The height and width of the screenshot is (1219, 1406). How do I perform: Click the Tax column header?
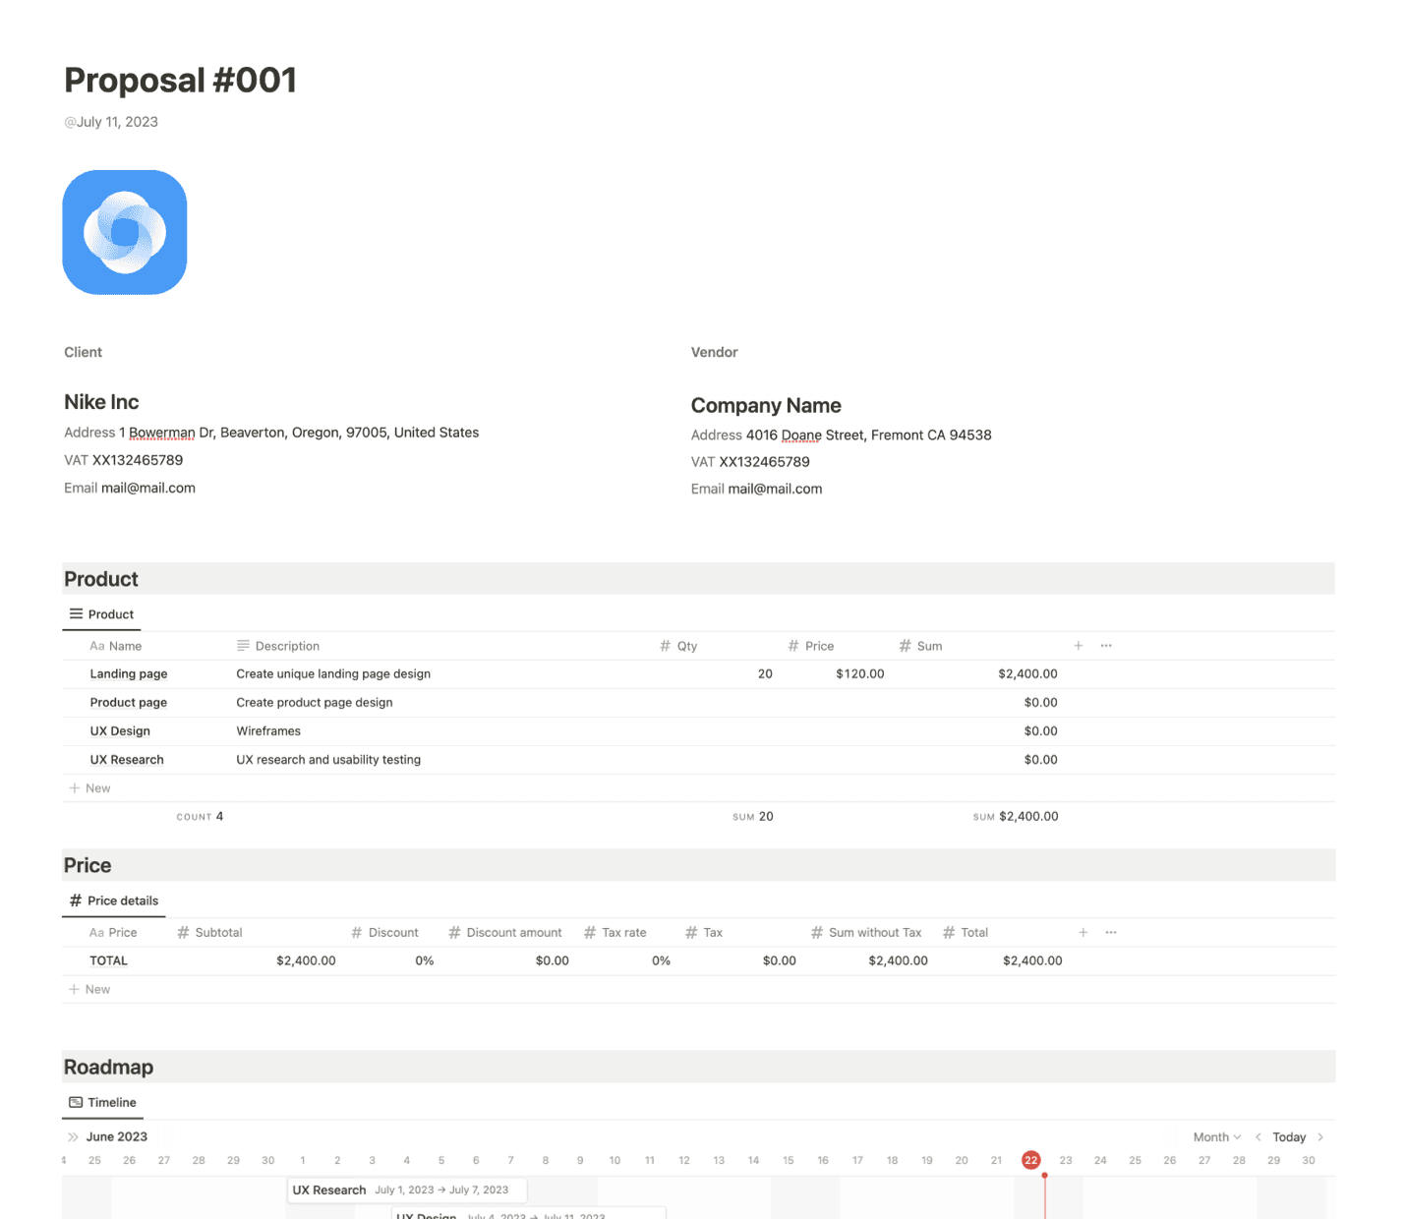(x=704, y=933)
